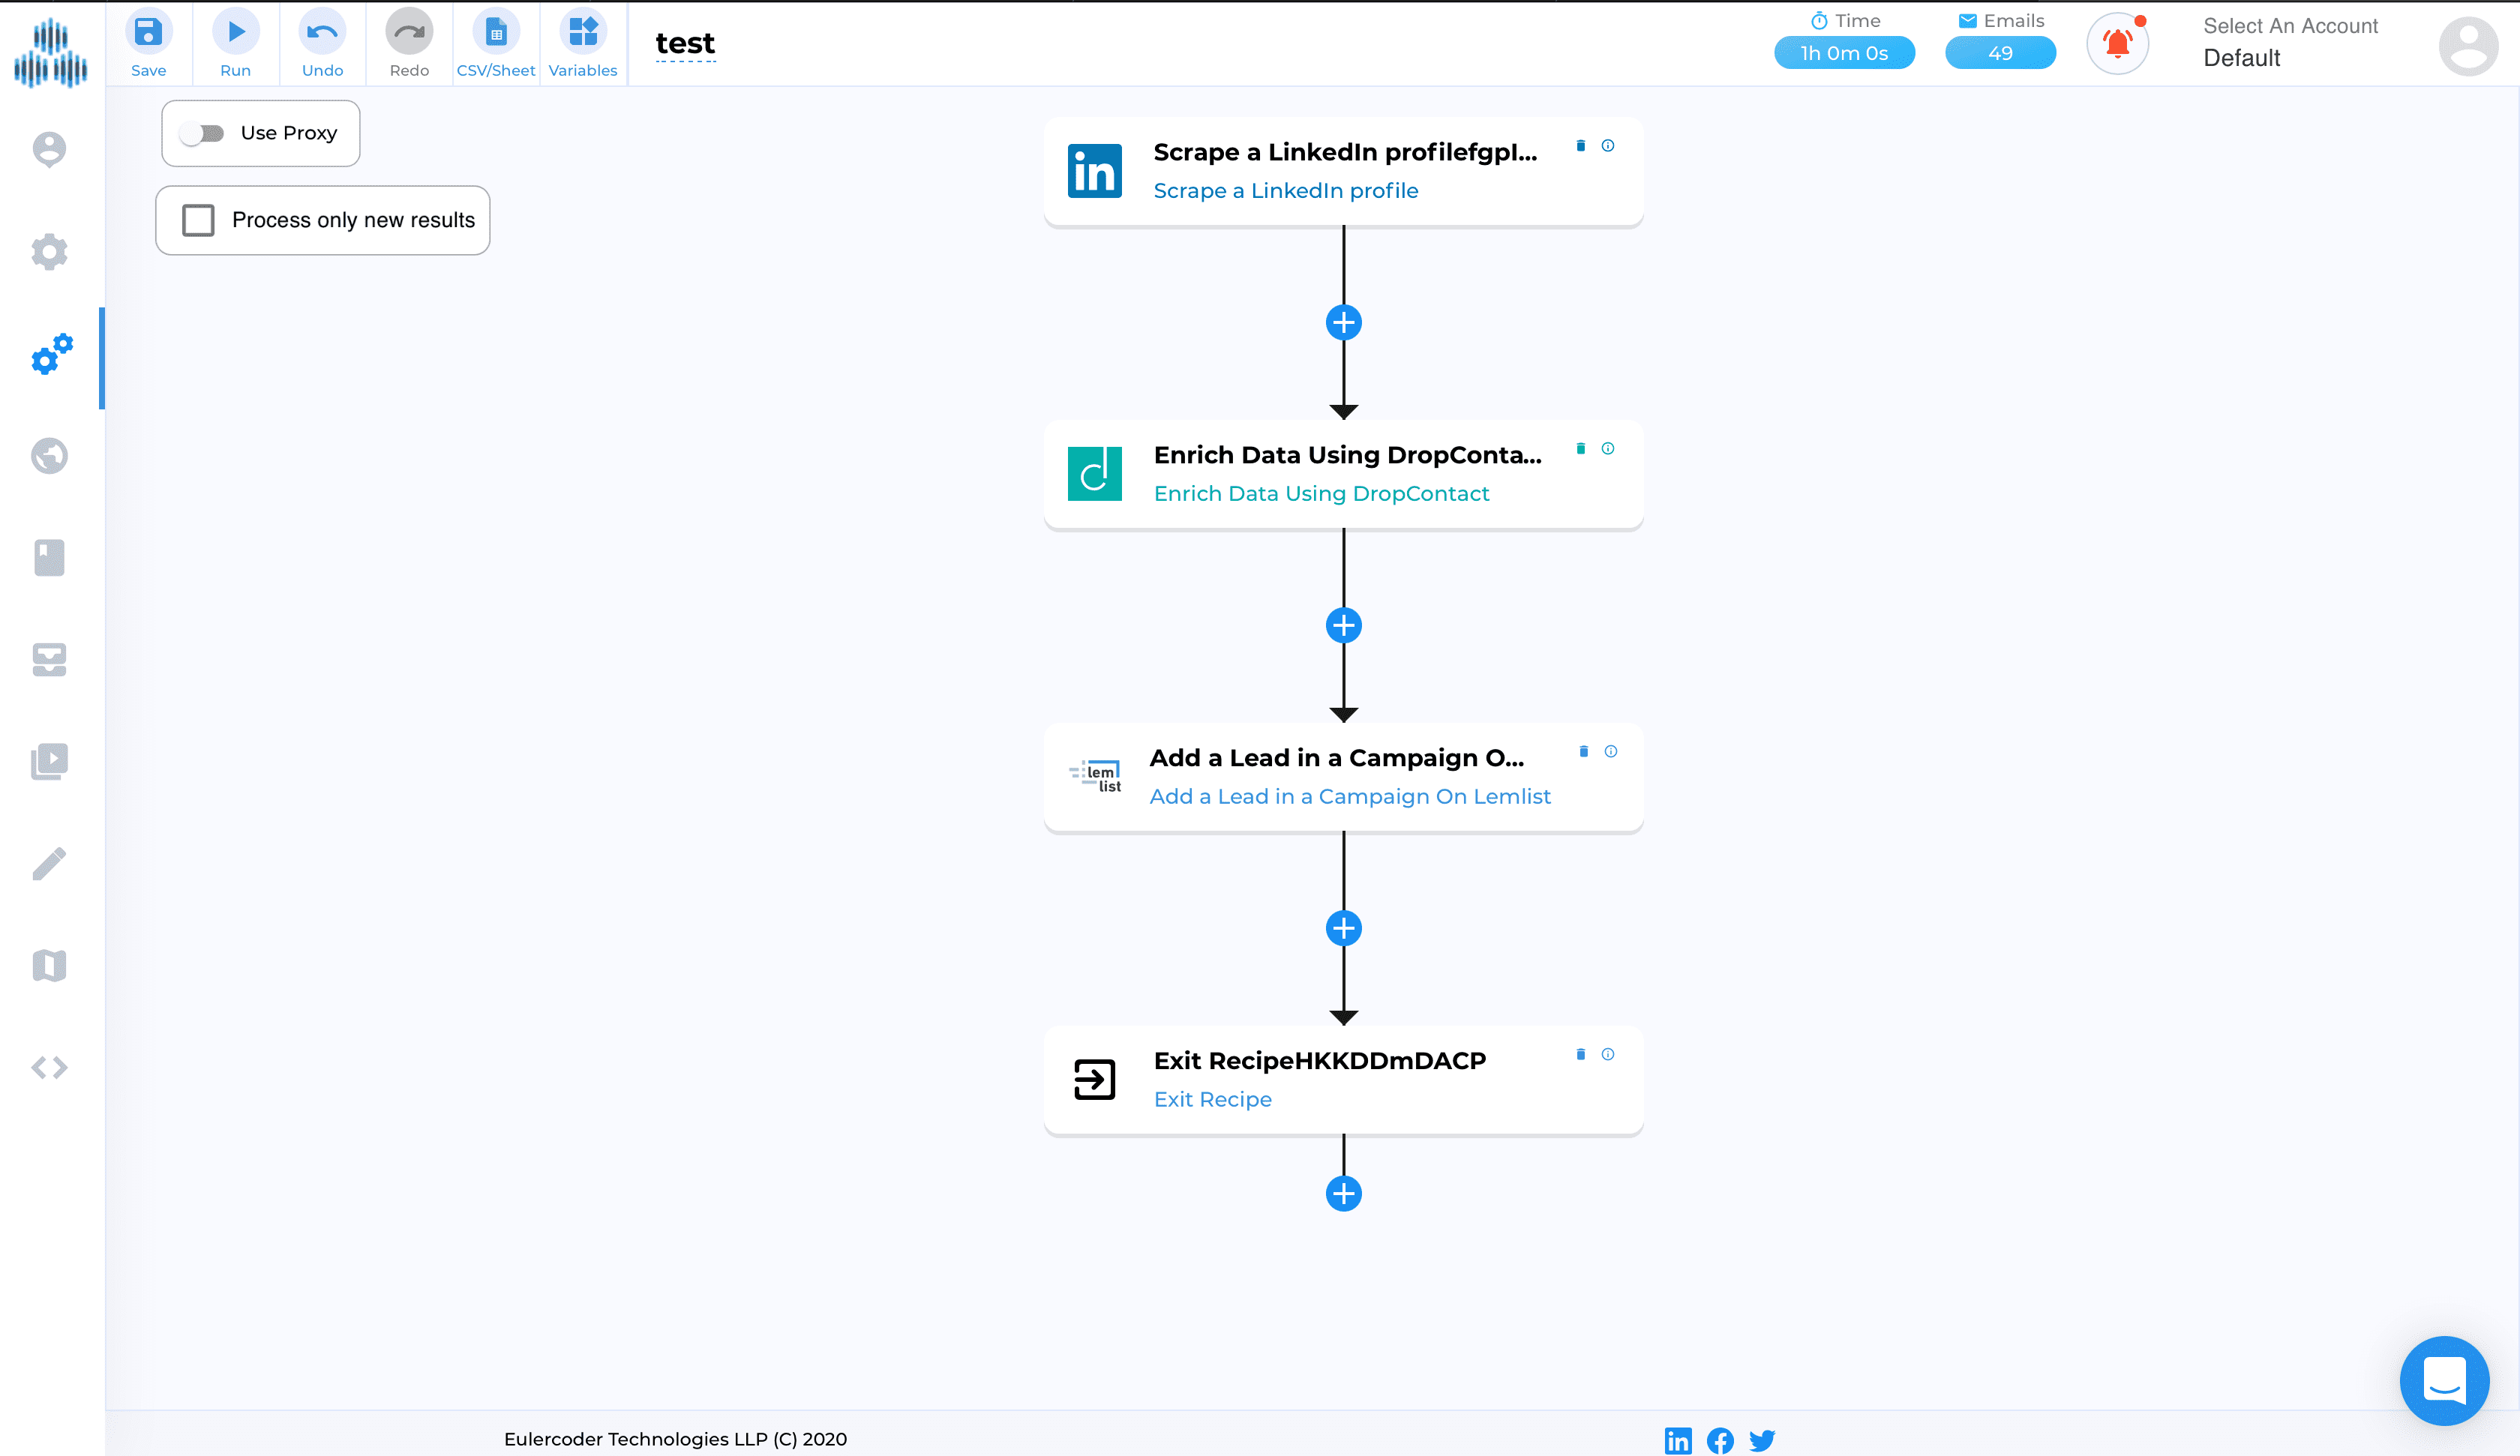
Task: Click the app logo at top left
Action: point(50,53)
